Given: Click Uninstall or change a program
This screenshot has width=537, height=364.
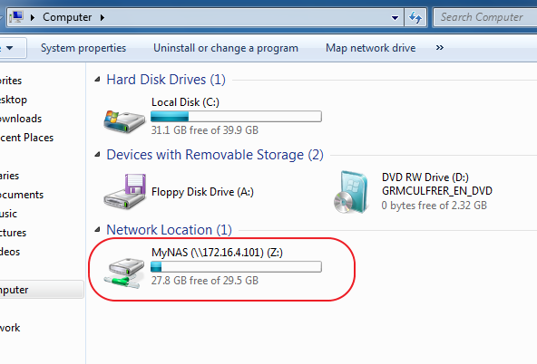Looking at the screenshot, I should click(226, 48).
